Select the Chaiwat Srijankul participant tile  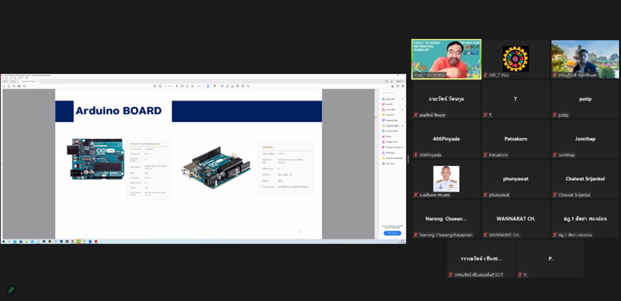pyautogui.click(x=585, y=179)
